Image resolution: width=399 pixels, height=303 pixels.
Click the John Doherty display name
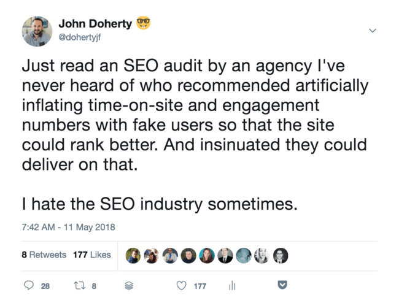(x=95, y=24)
